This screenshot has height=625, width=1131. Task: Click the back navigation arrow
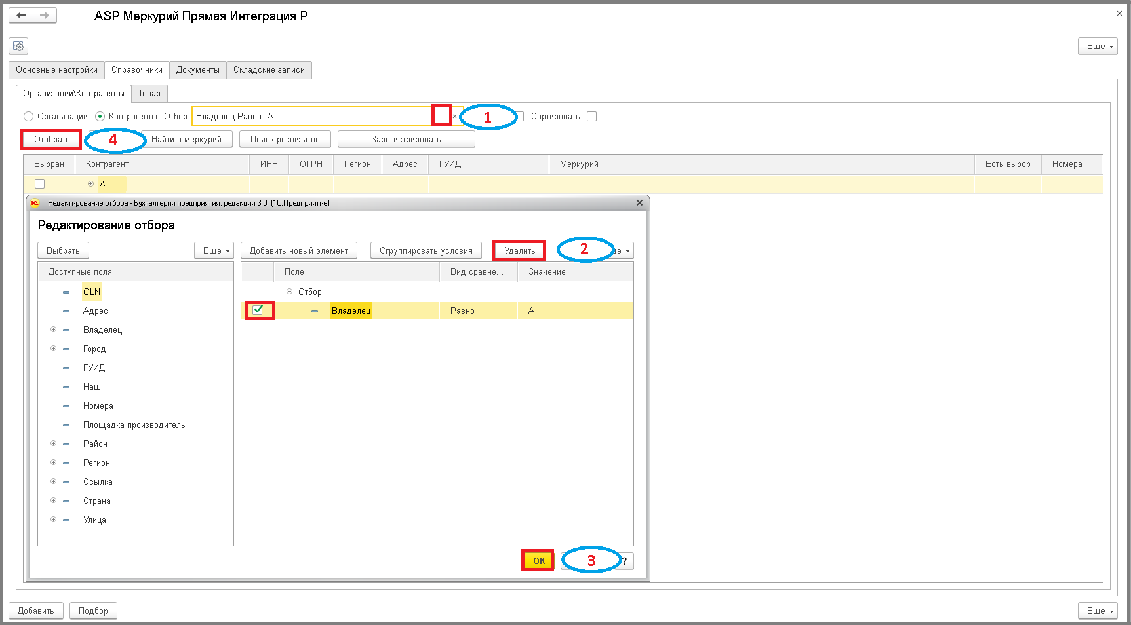[21, 15]
